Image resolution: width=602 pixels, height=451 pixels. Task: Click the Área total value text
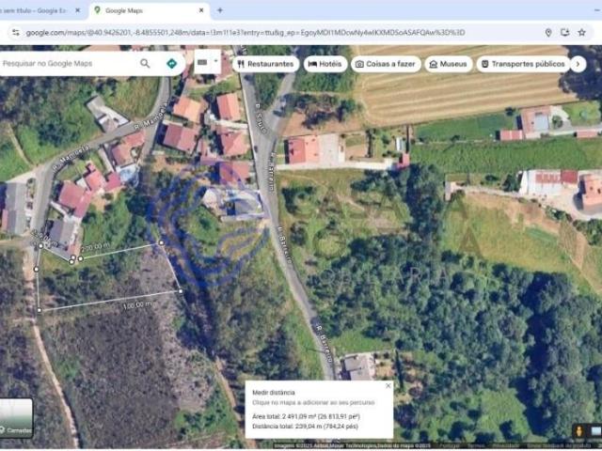pyautogui.click(x=306, y=416)
